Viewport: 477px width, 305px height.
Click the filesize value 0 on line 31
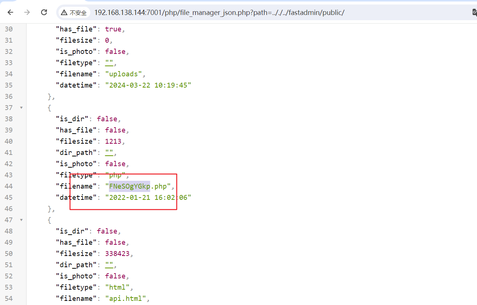click(x=107, y=40)
